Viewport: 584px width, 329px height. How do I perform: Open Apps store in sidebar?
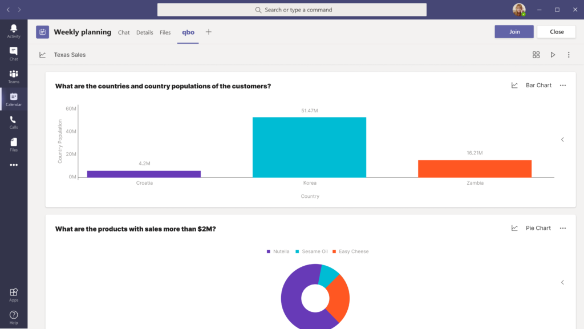pos(14,294)
